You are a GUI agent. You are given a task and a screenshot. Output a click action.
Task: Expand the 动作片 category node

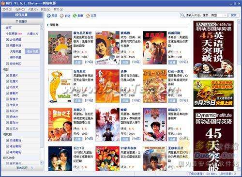7,87
